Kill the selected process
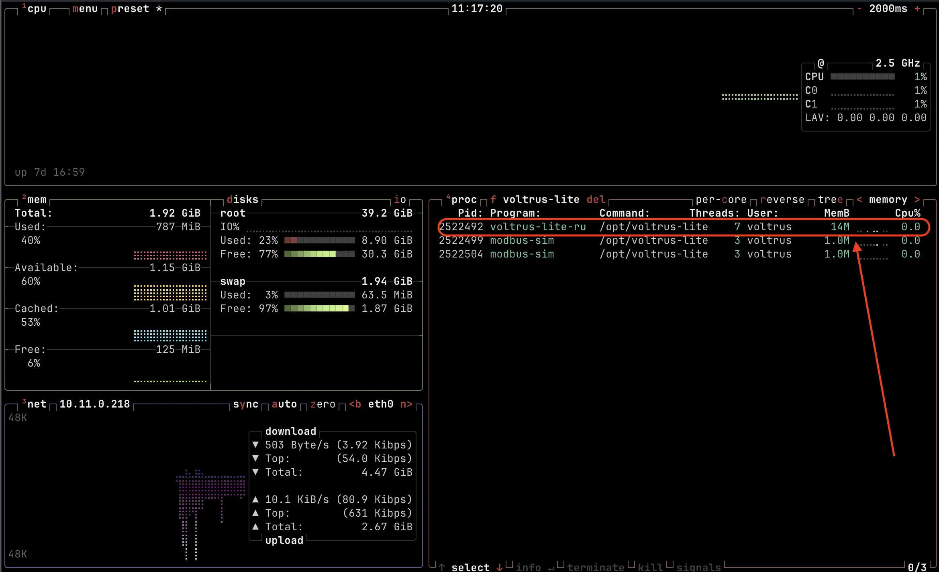The height and width of the screenshot is (572, 939). [651, 567]
